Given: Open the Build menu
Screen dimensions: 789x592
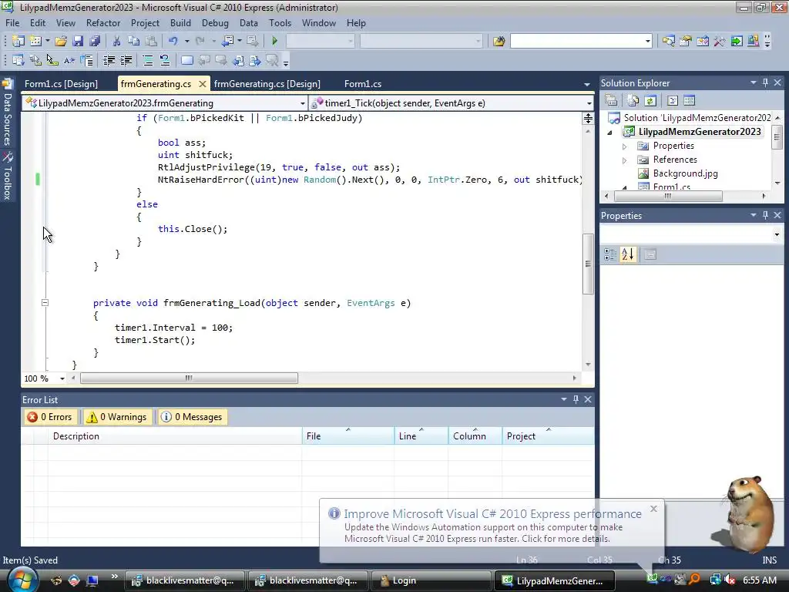Looking at the screenshot, I should pyautogui.click(x=180, y=23).
